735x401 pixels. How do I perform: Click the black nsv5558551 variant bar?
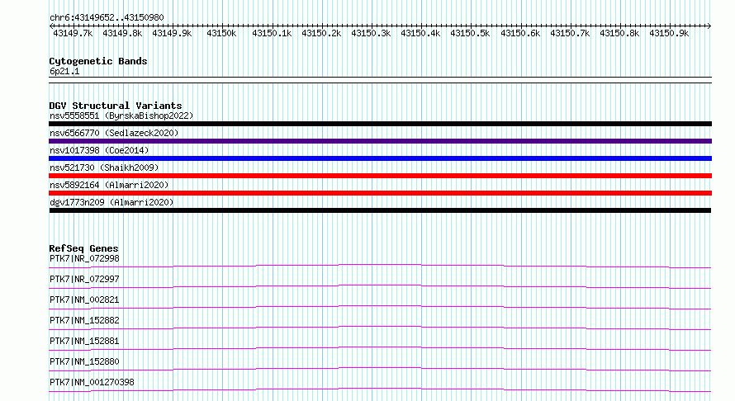[x=380, y=124]
